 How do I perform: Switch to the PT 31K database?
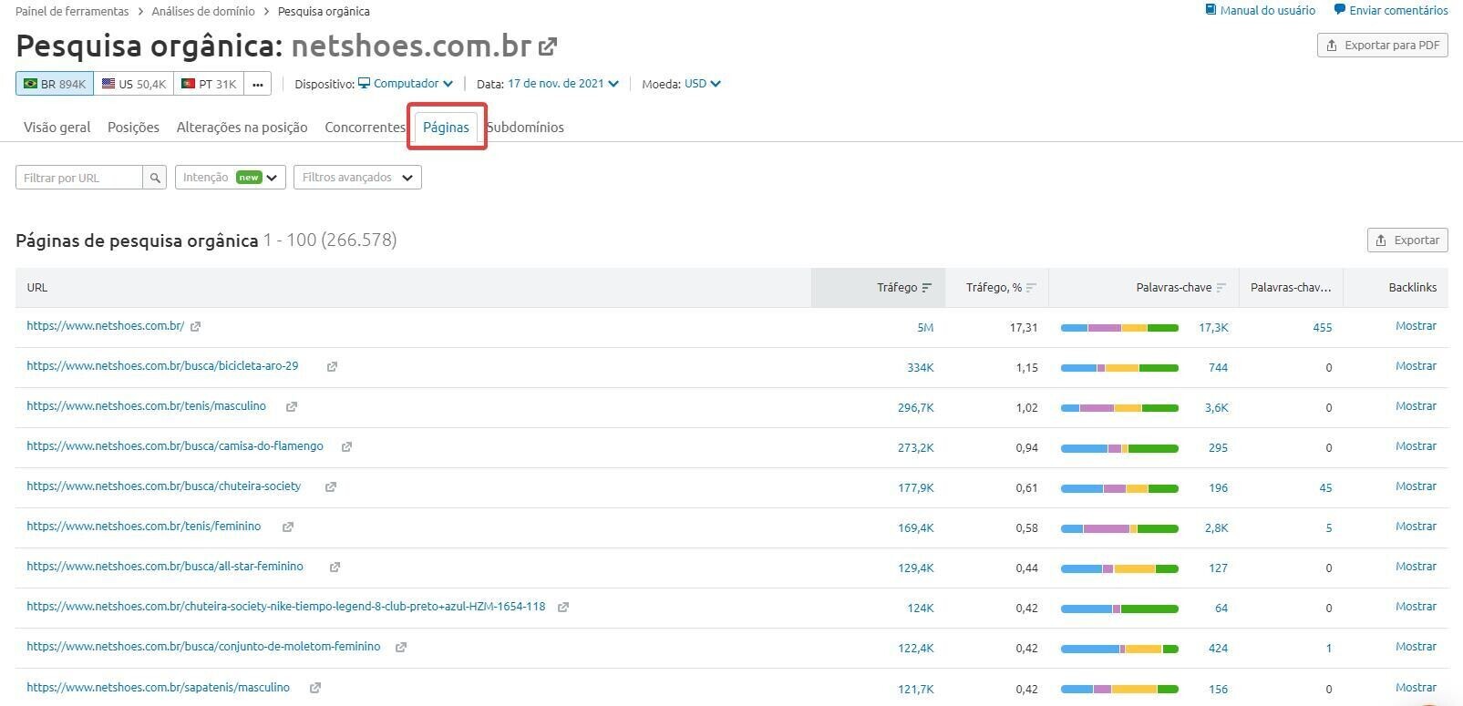pos(209,84)
